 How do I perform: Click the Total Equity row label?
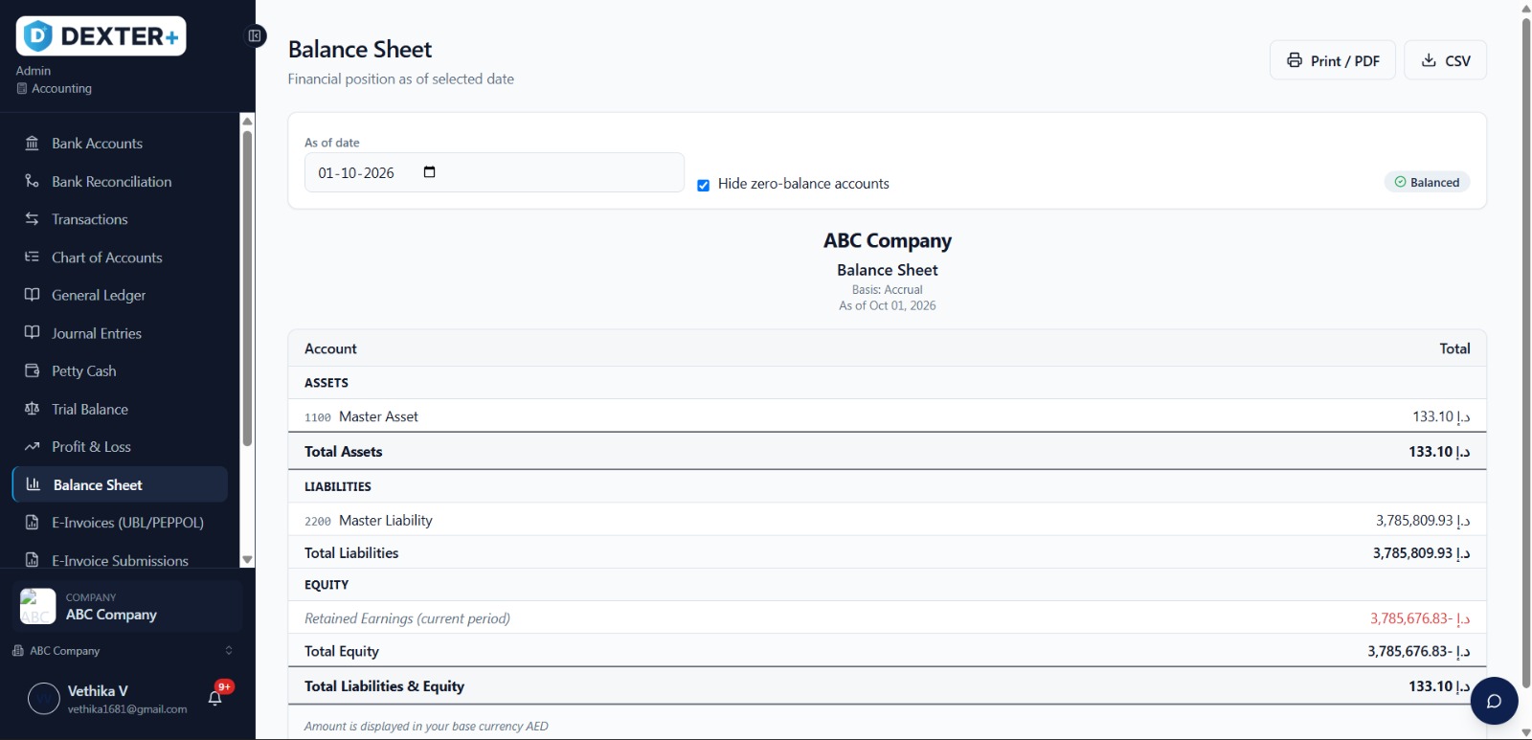click(342, 651)
